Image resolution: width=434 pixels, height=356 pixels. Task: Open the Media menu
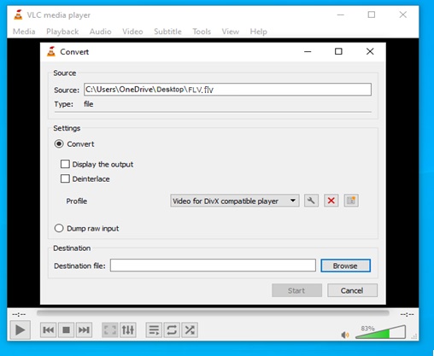(x=24, y=32)
